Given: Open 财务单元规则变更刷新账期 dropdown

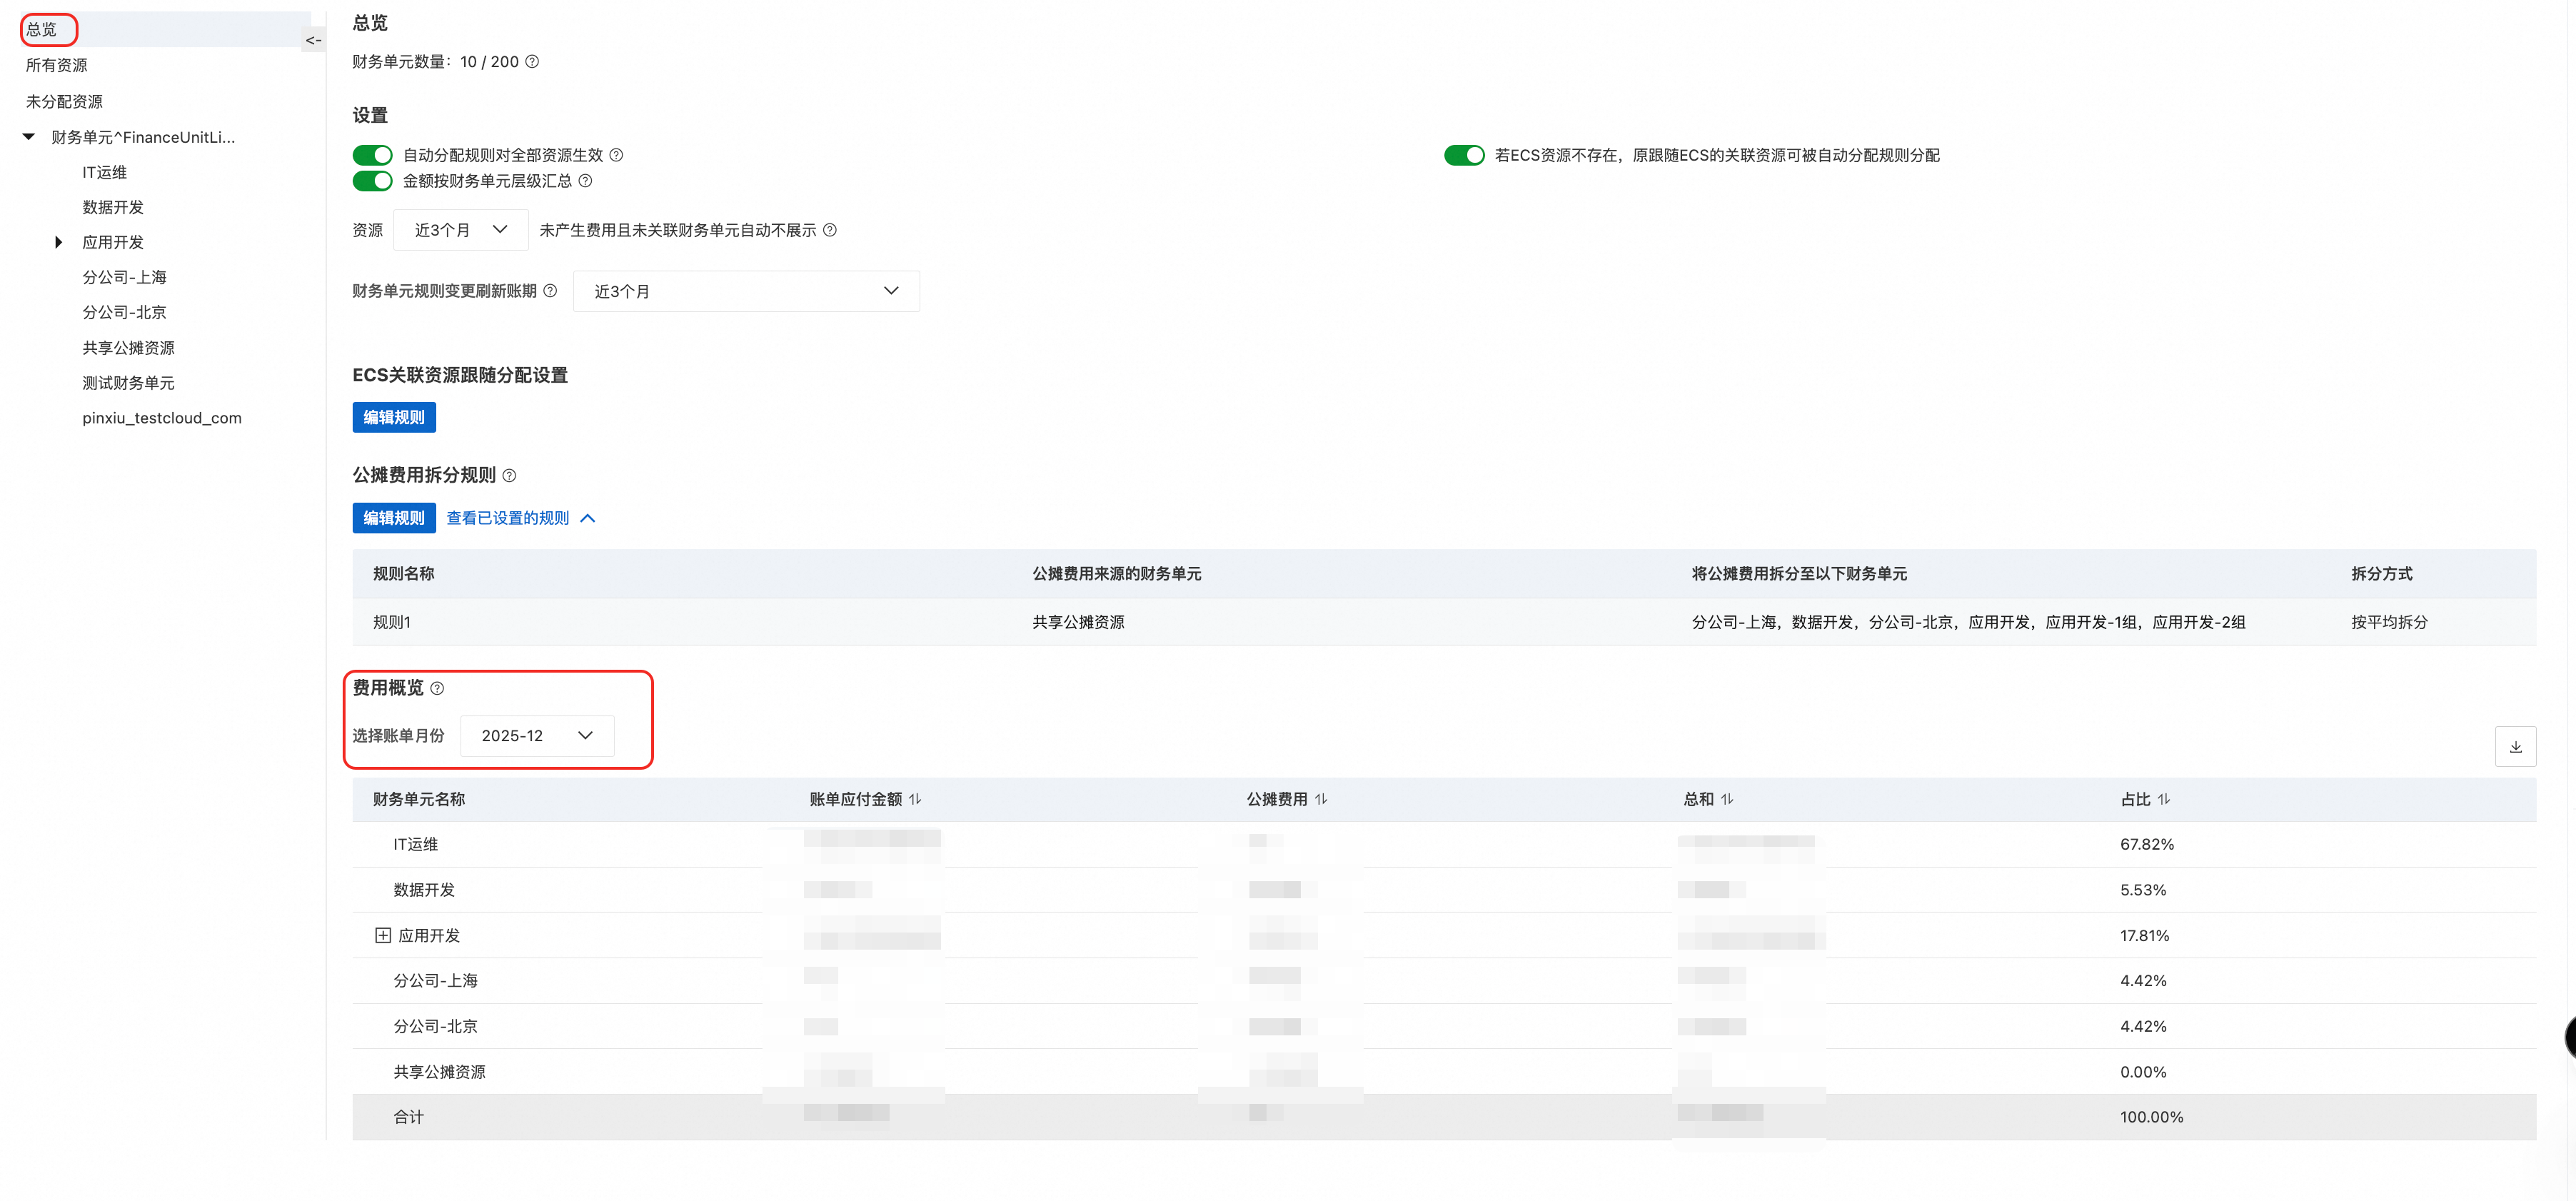Looking at the screenshot, I should coord(745,291).
